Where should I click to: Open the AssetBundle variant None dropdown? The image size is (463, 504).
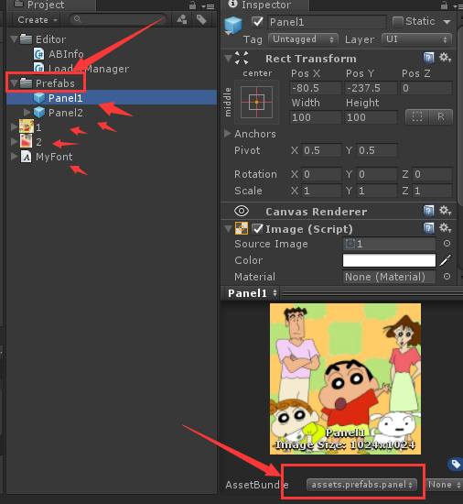444,485
